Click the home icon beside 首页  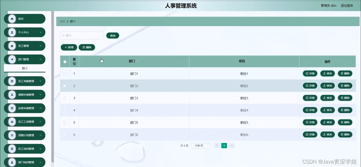point(12,19)
